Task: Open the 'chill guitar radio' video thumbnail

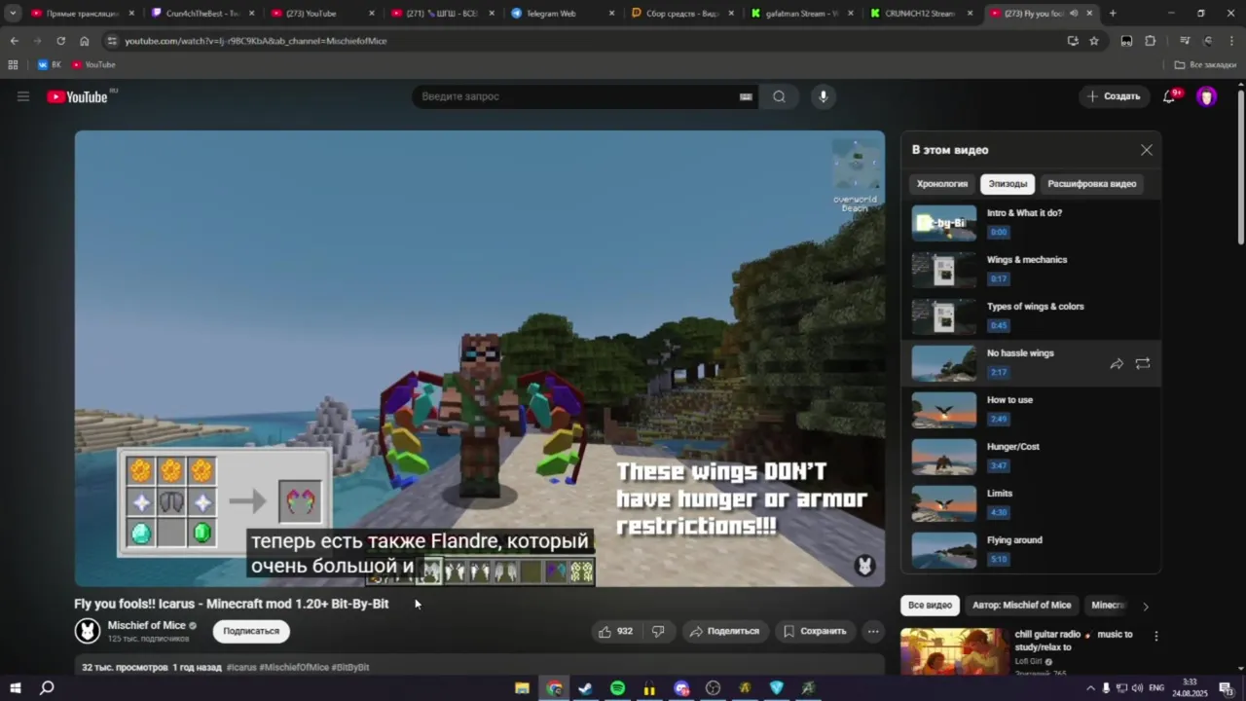Action: point(955,651)
